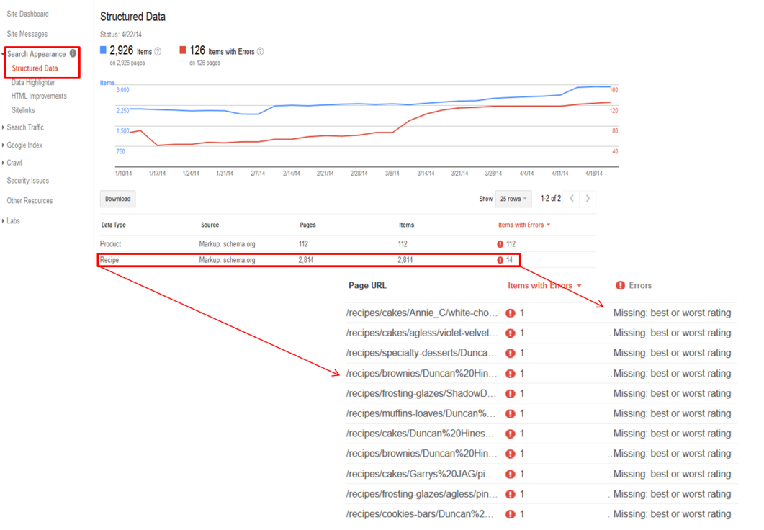Click error icon in the Product row
This screenshot has height=530, width=764.
(500, 244)
